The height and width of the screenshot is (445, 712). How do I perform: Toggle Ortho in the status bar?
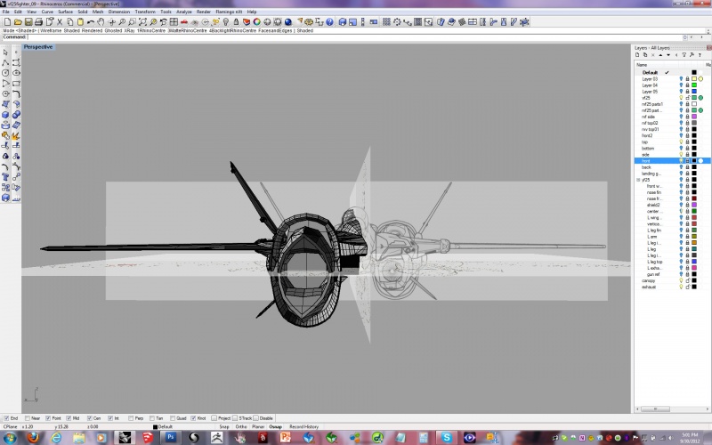point(241,427)
